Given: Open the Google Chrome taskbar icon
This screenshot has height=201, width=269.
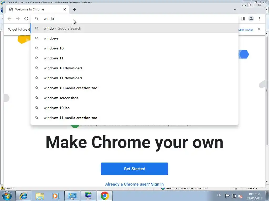Looking at the screenshot, I should click(x=105, y=196).
